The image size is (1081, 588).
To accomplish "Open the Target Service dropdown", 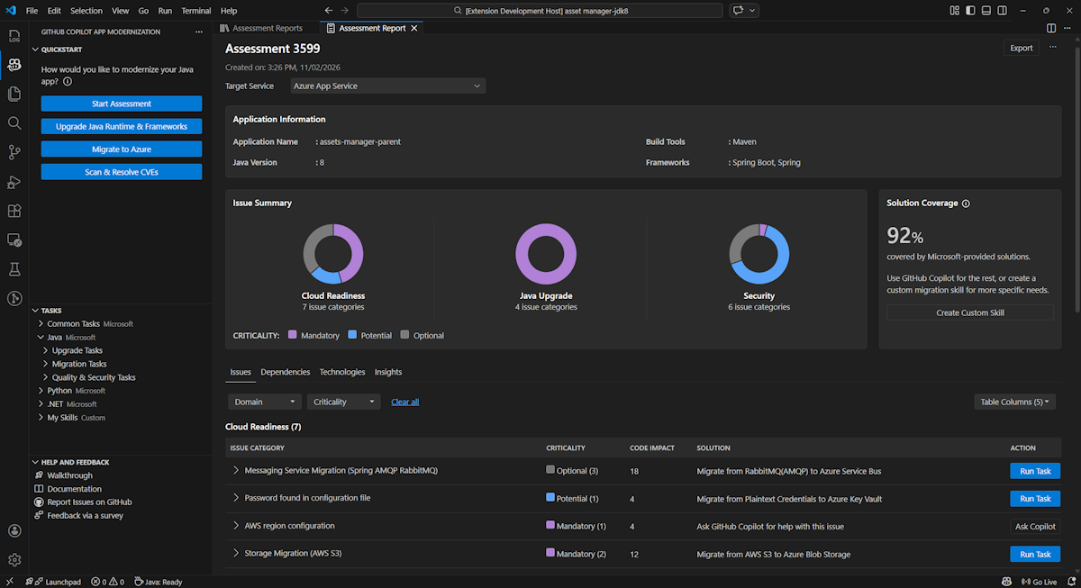I will [387, 86].
